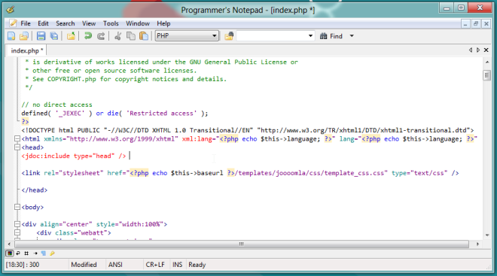The image size is (497, 276).
Task: Minimize the inner document window
Action: click(465, 24)
